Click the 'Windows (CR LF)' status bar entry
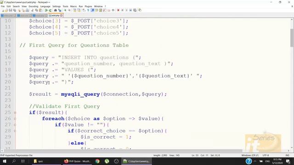The width and height of the screenshot is (294, 165). coord(250,155)
